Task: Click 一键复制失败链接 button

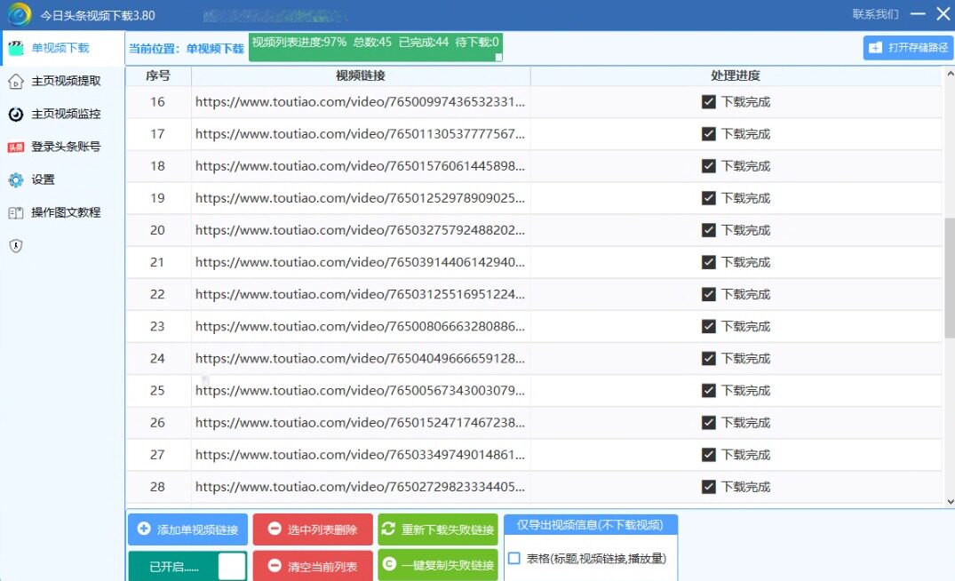Action: (437, 564)
